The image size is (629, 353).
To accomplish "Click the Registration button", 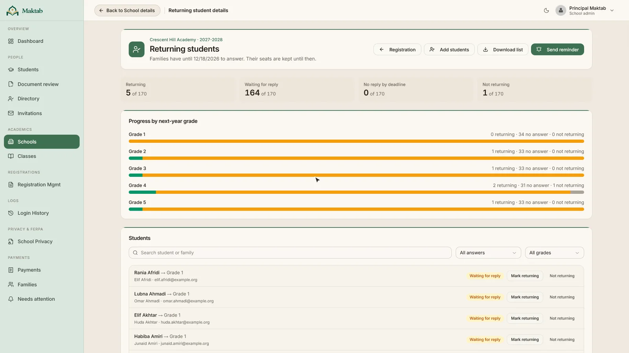I will pos(397,49).
